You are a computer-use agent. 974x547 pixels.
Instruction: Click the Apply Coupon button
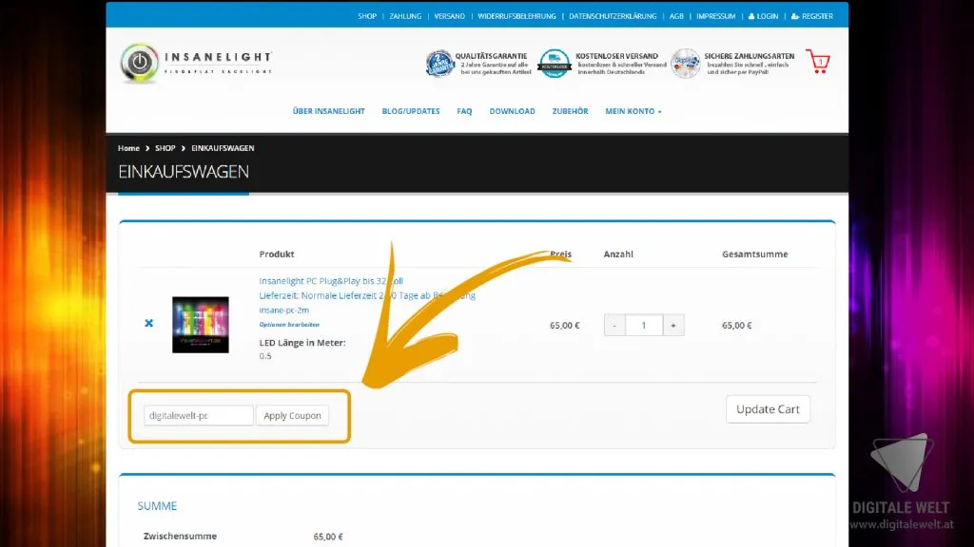pos(292,416)
